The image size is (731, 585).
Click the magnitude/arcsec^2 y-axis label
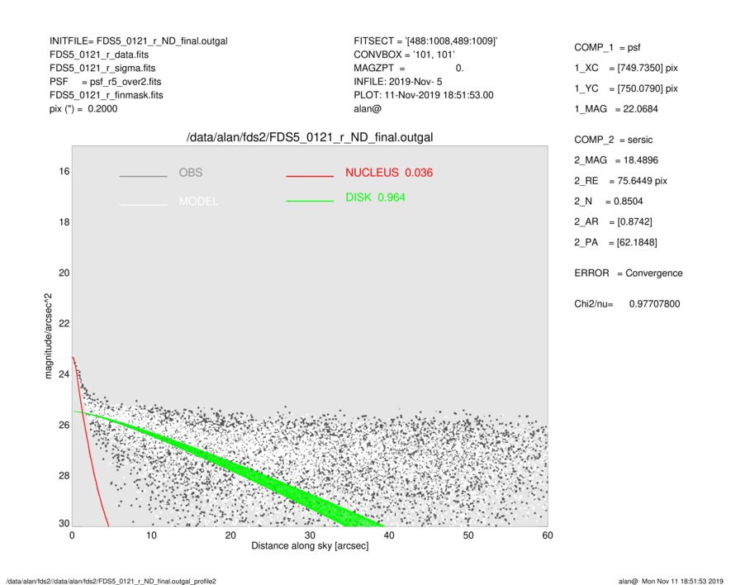click(48, 336)
